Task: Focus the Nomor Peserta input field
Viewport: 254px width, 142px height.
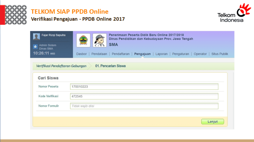Action: click(144, 87)
